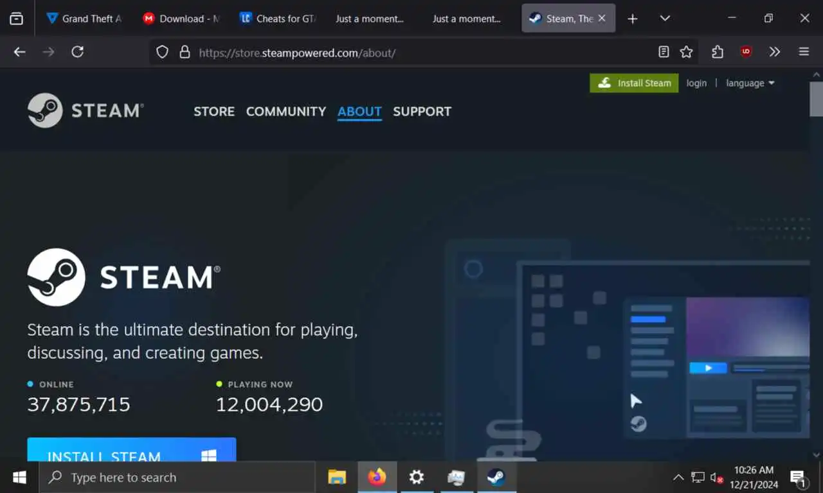Open the extensions puzzle icon

click(718, 53)
